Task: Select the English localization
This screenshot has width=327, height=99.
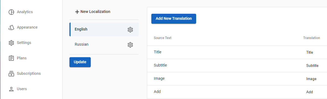Action: (x=104, y=29)
